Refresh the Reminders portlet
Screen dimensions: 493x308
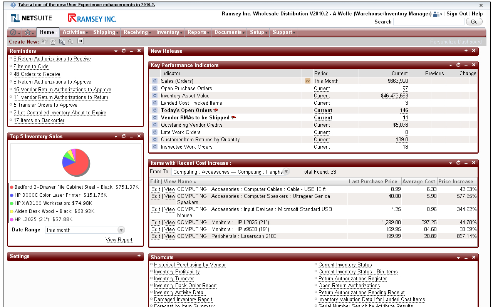pyautogui.click(x=124, y=51)
